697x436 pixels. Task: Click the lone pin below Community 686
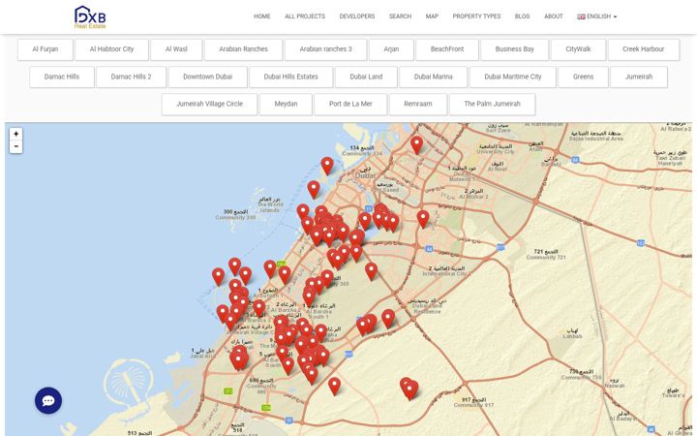pyautogui.click(x=334, y=386)
